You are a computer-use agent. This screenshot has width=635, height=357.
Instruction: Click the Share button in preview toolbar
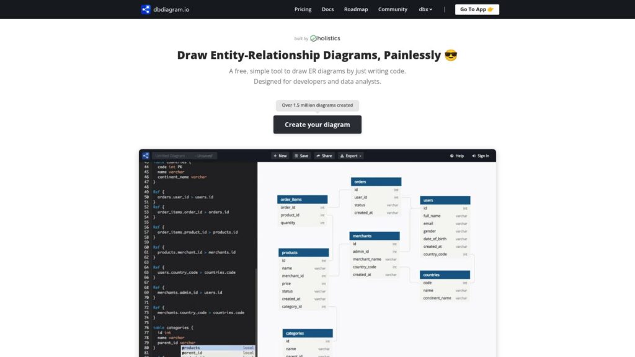[324, 156]
